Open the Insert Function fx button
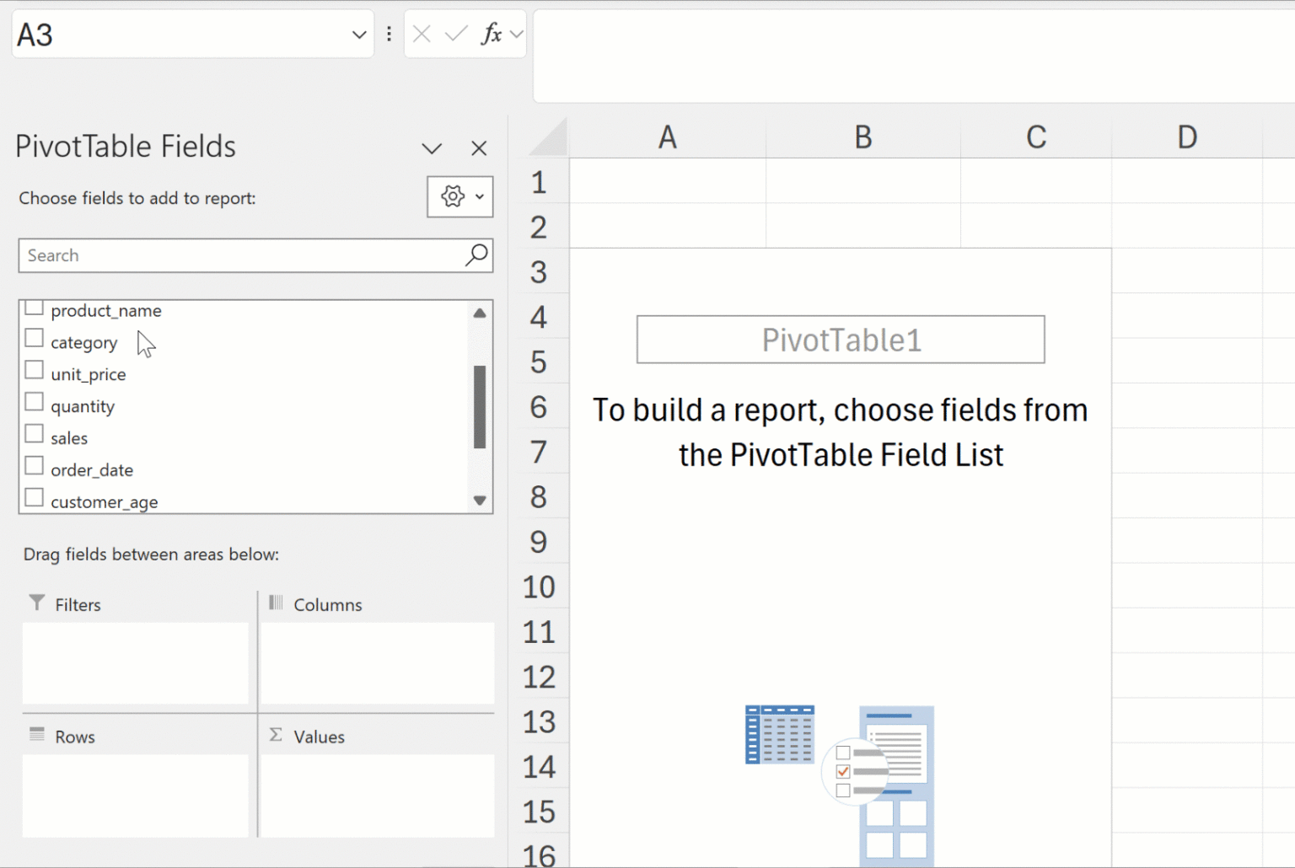1295x868 pixels. click(491, 34)
